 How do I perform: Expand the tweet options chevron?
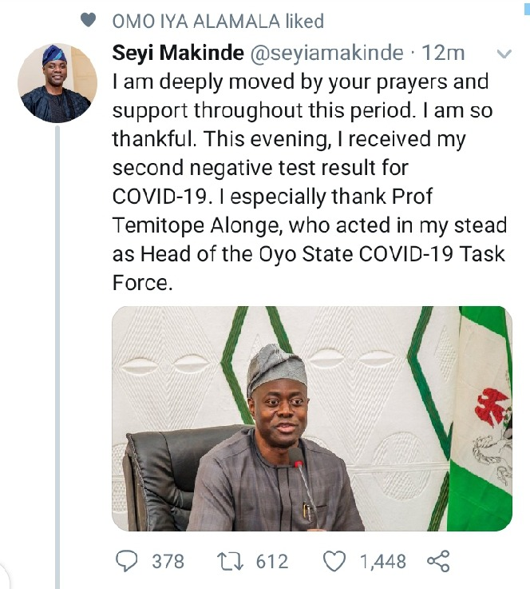(504, 54)
